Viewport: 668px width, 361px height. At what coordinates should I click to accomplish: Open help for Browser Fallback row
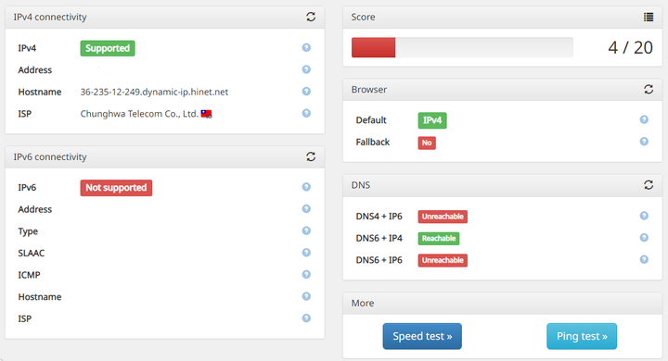(644, 142)
